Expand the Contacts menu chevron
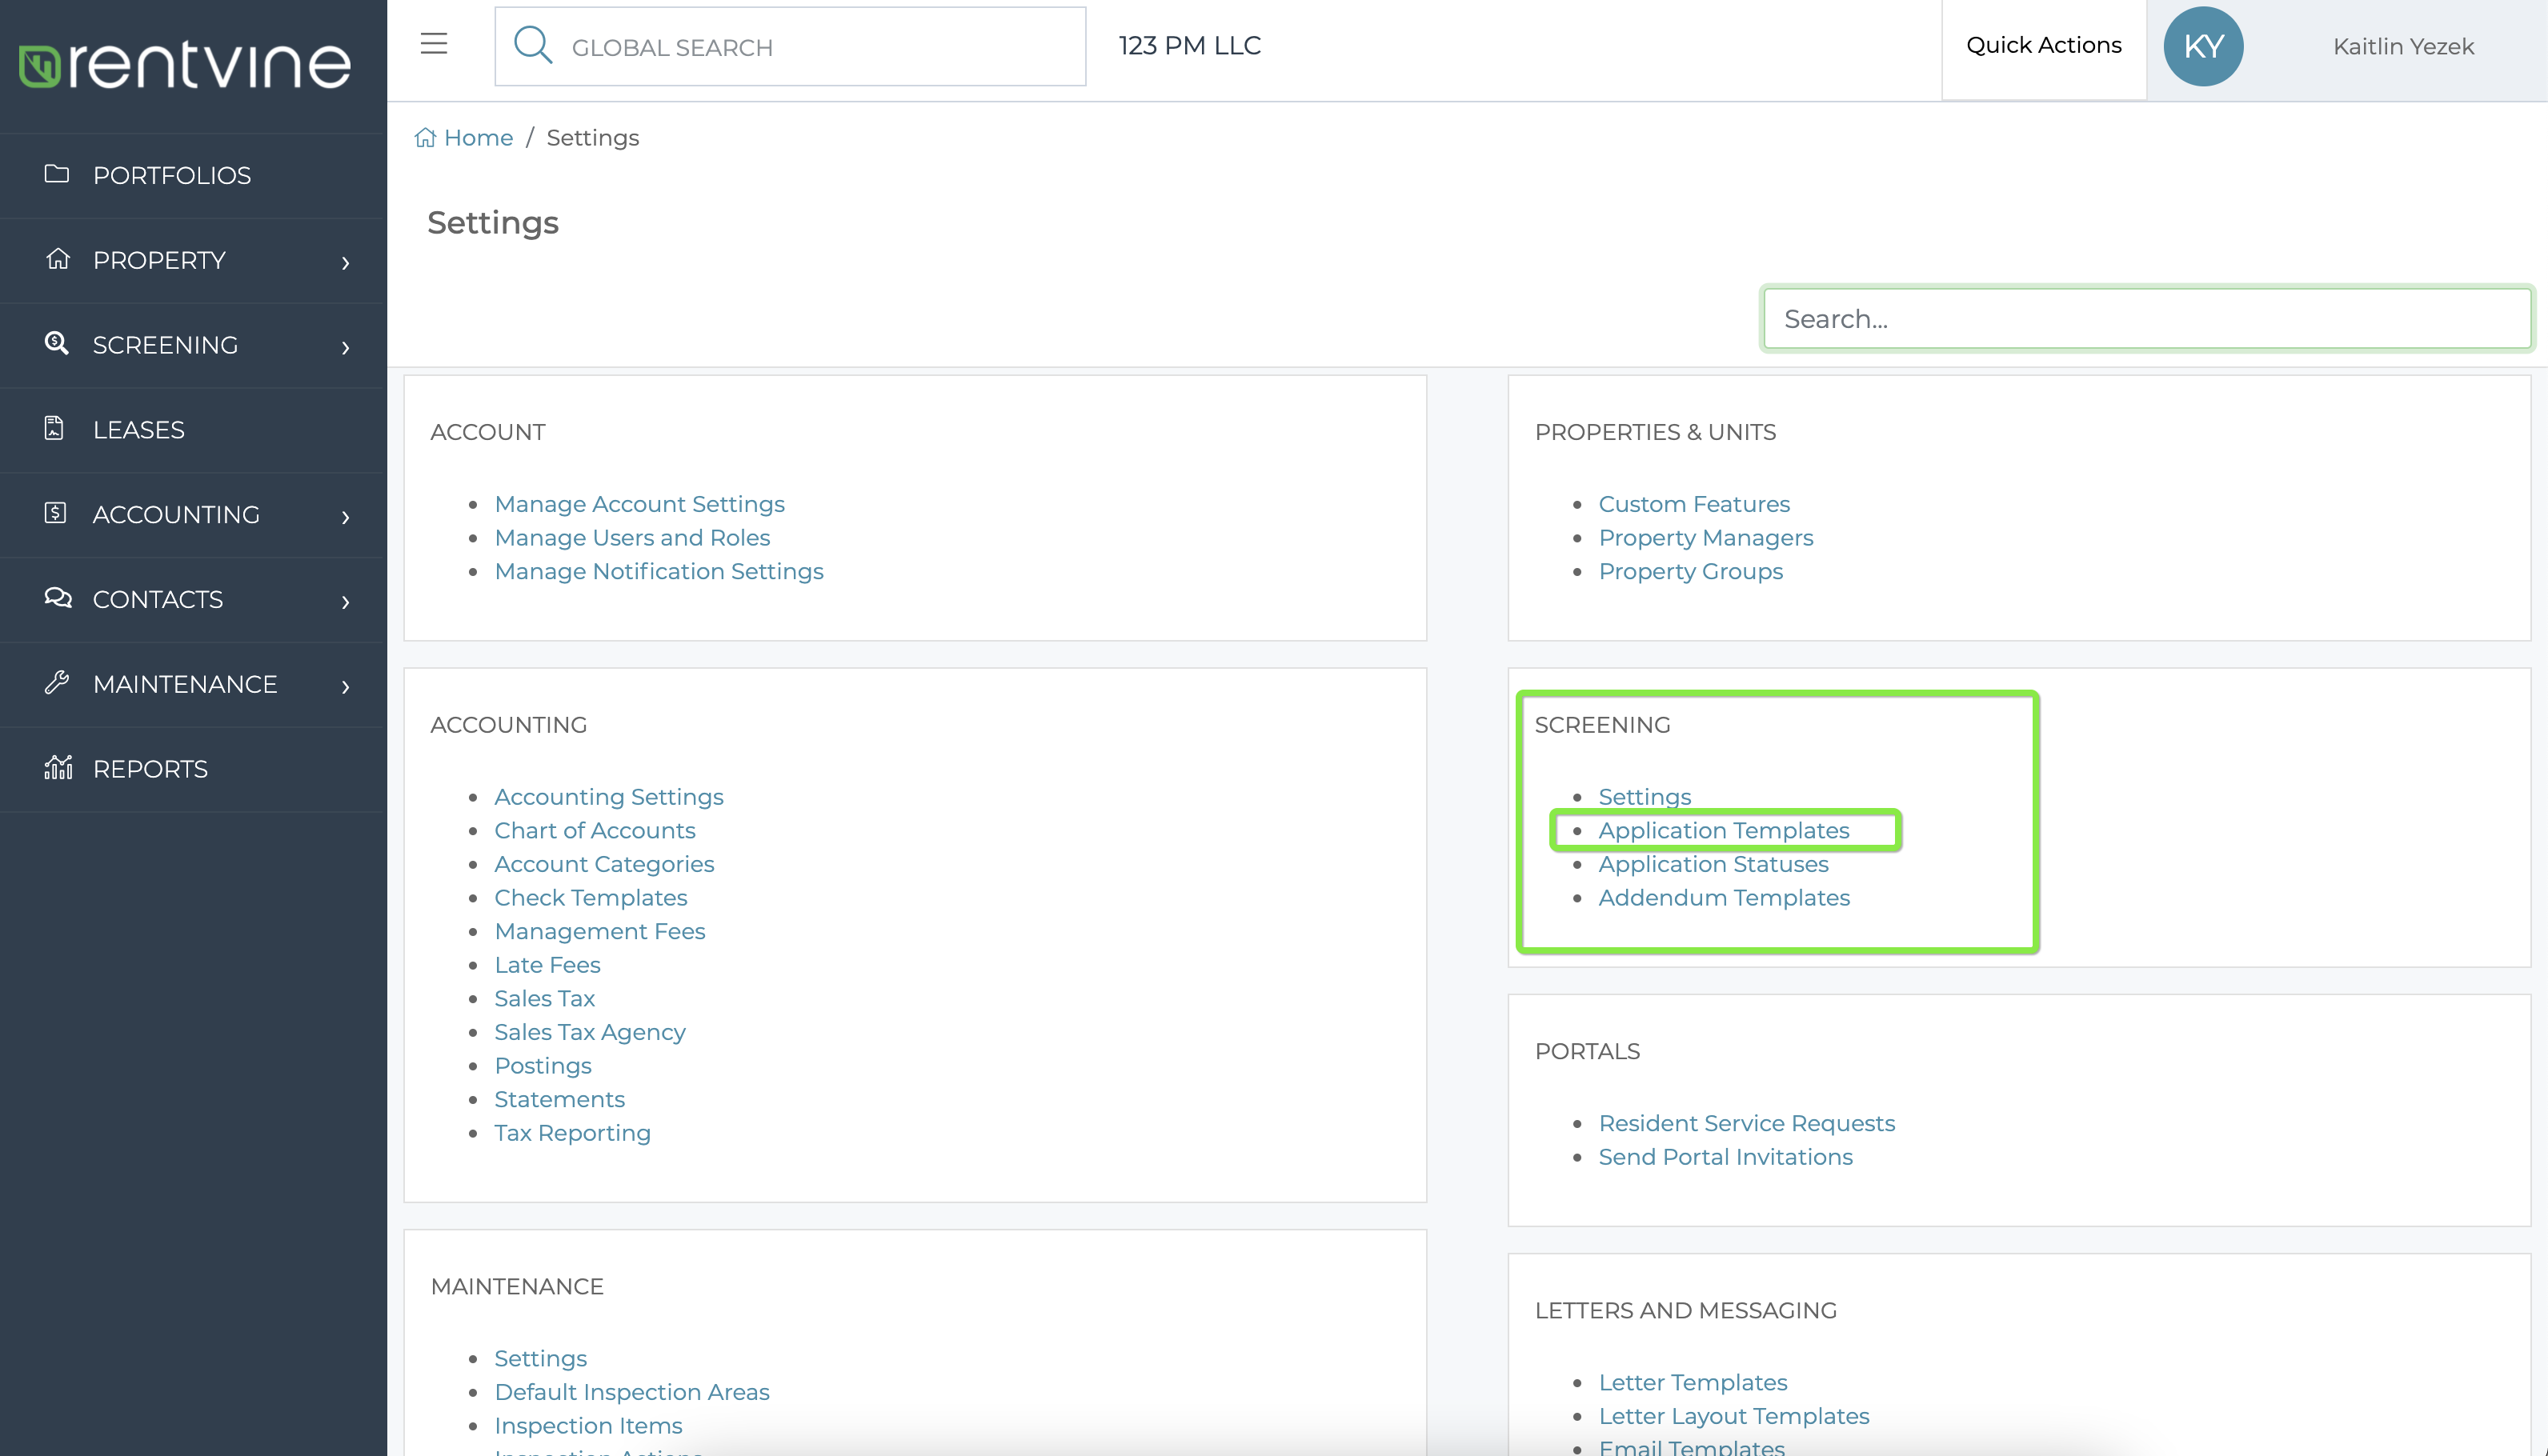2548x1456 pixels. pos(346,601)
